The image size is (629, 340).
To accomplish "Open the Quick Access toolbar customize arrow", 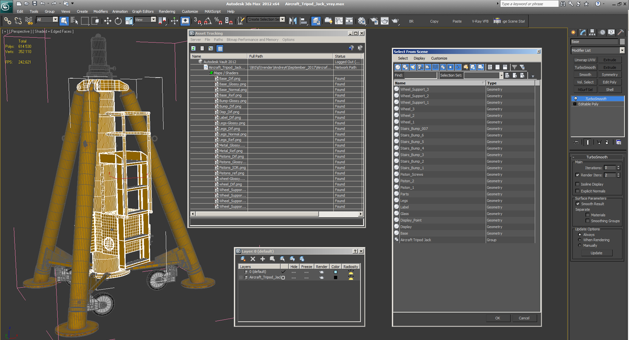I will pyautogui.click(x=73, y=3).
